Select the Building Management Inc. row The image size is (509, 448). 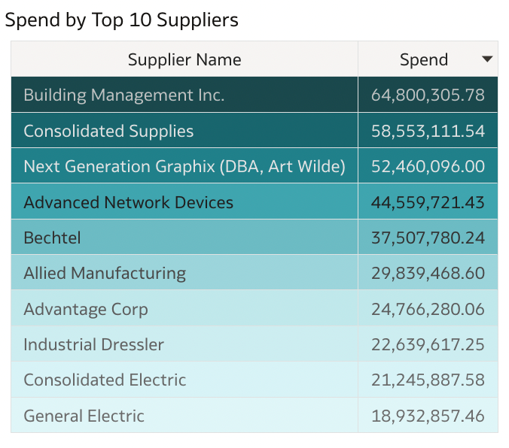point(124,95)
